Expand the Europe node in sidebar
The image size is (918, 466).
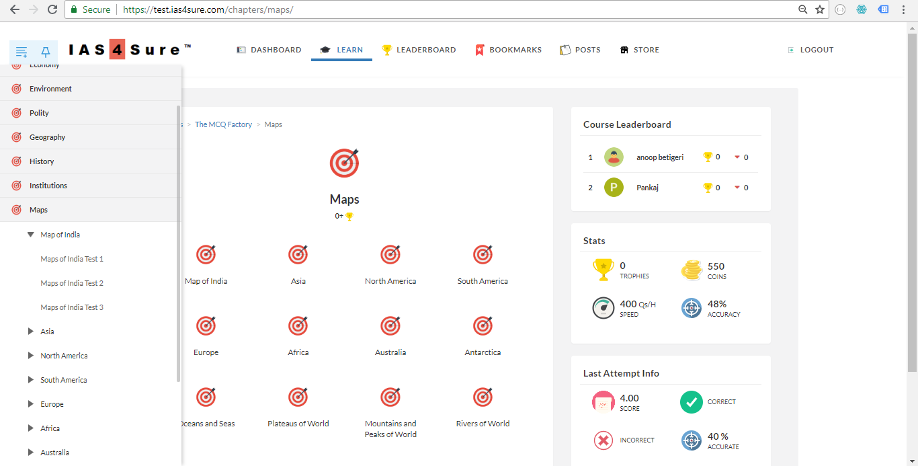point(30,404)
